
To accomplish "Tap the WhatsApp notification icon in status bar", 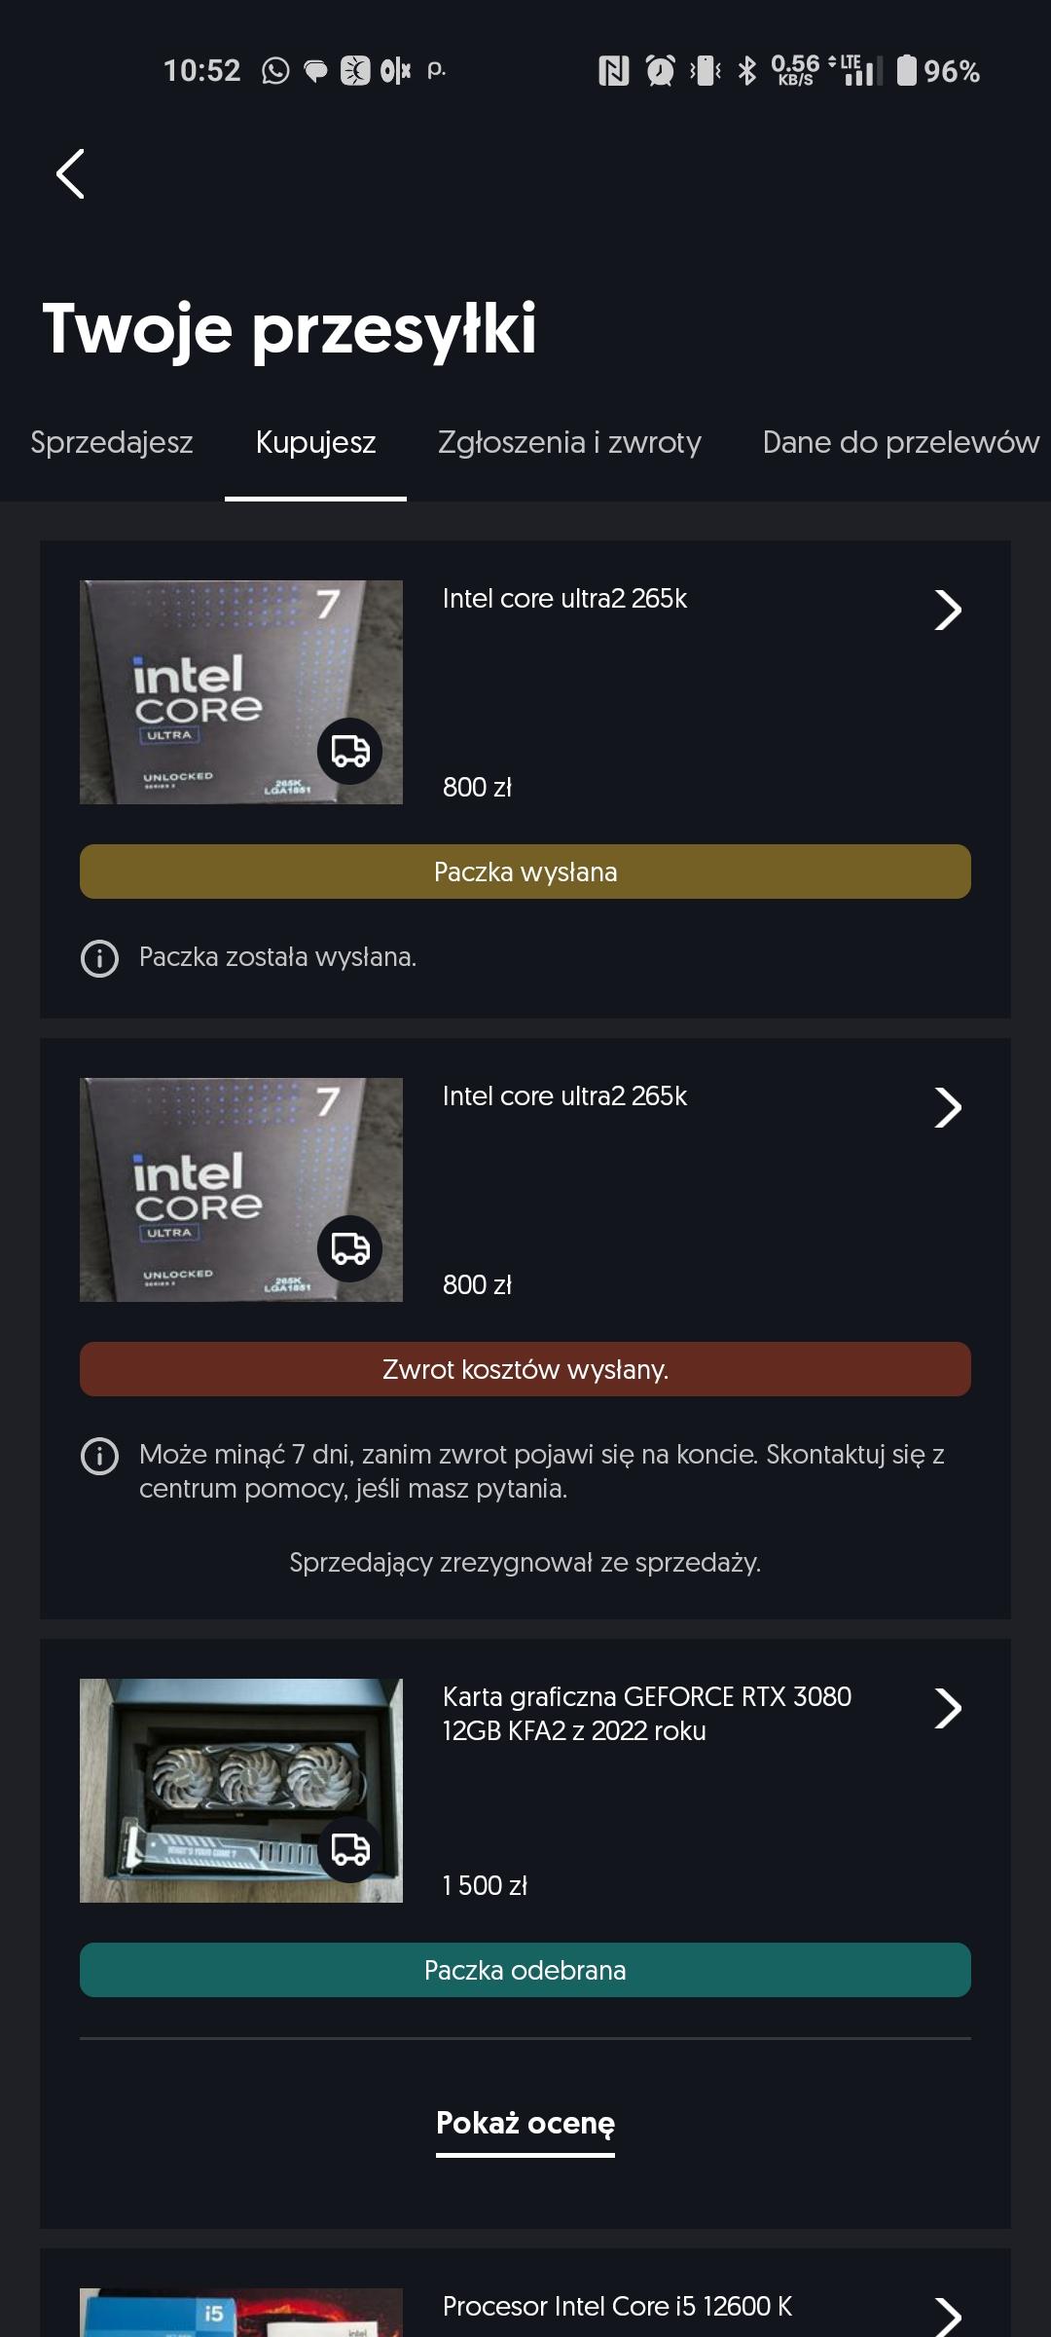I will coord(275,71).
